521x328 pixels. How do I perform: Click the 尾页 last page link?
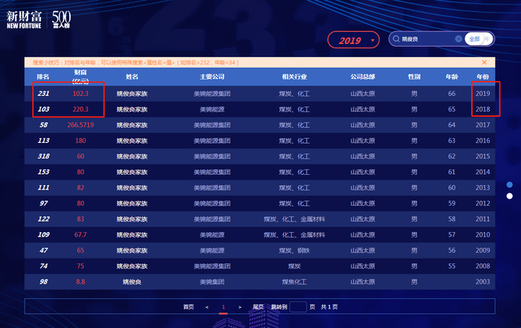(x=258, y=307)
